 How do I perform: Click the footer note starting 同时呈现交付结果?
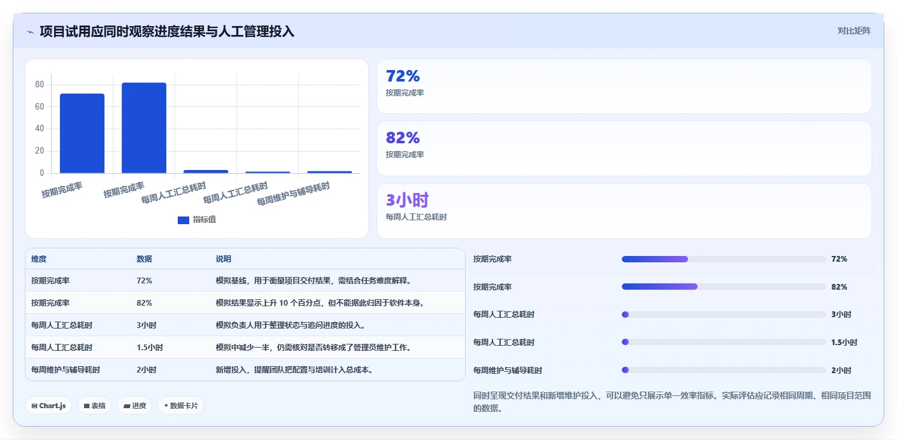pos(672,402)
